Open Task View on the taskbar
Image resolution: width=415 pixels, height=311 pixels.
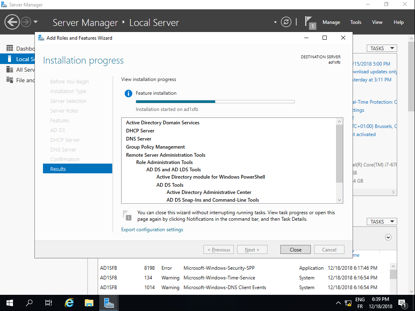point(49,302)
